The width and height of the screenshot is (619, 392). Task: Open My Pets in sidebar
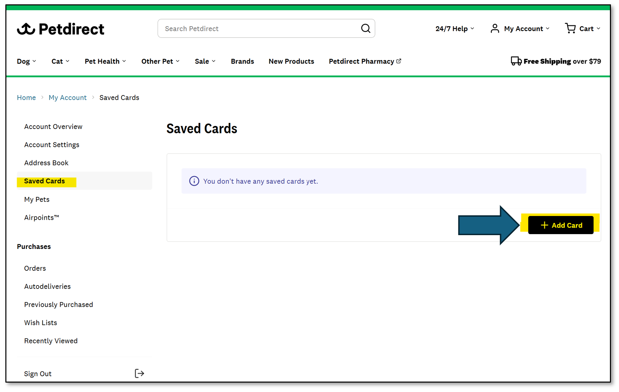(37, 200)
